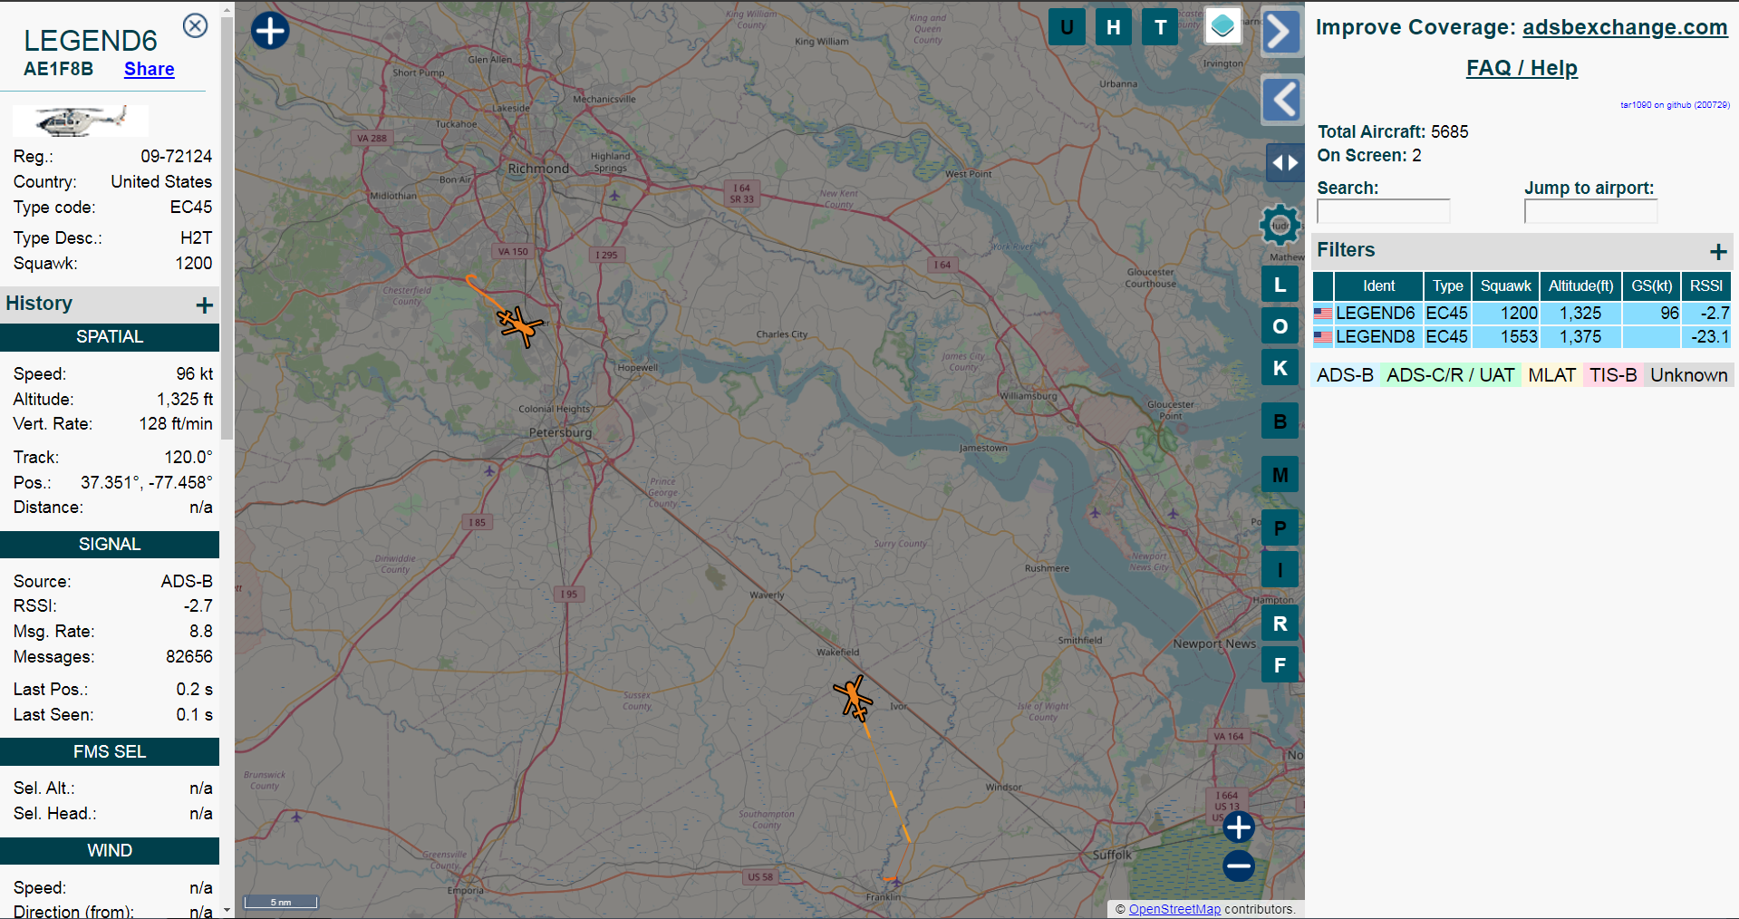Open the adsbexchange.com link
Viewport: 1739px width, 919px height.
(x=1625, y=27)
